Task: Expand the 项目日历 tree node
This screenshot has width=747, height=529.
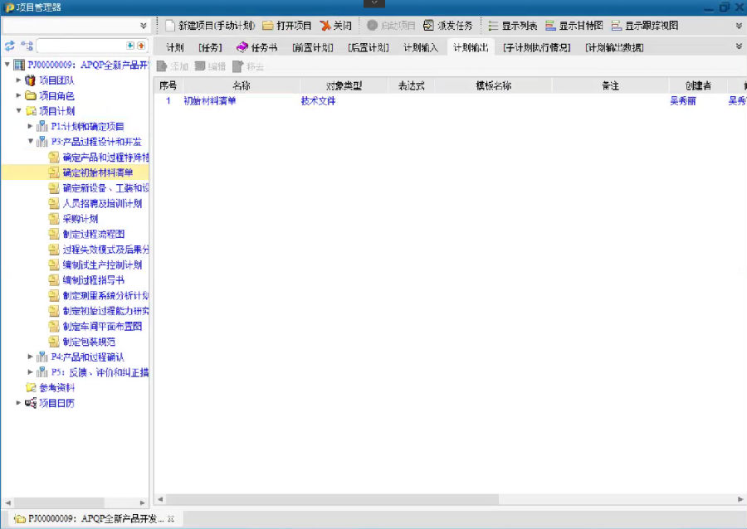Action: 19,403
